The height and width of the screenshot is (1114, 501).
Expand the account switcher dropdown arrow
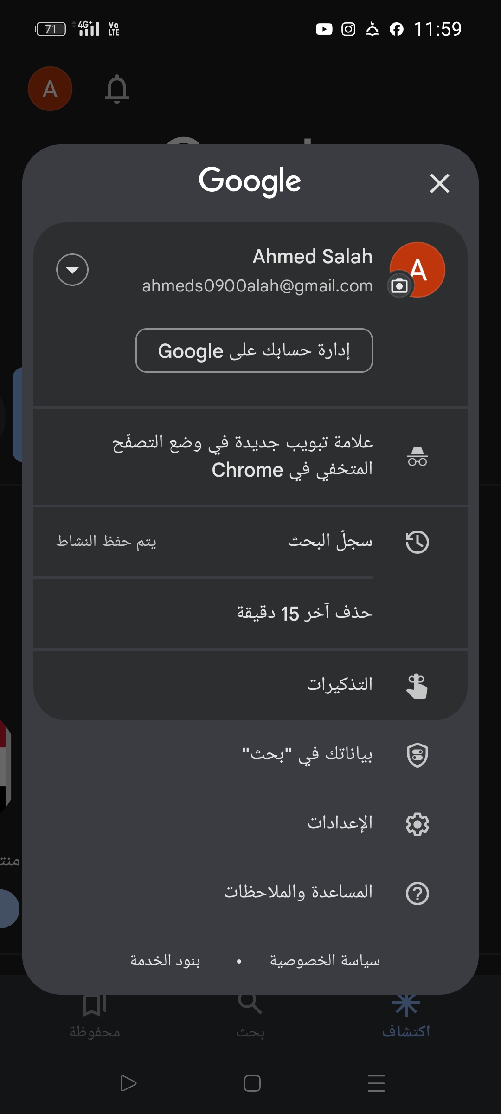pos(72,270)
